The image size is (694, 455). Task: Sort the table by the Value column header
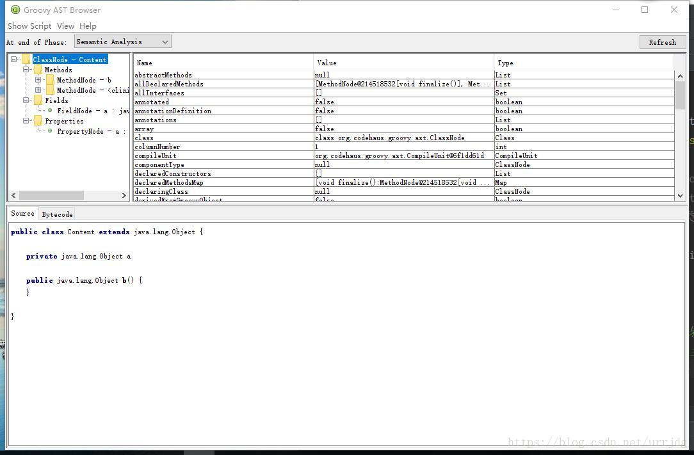[x=403, y=63]
